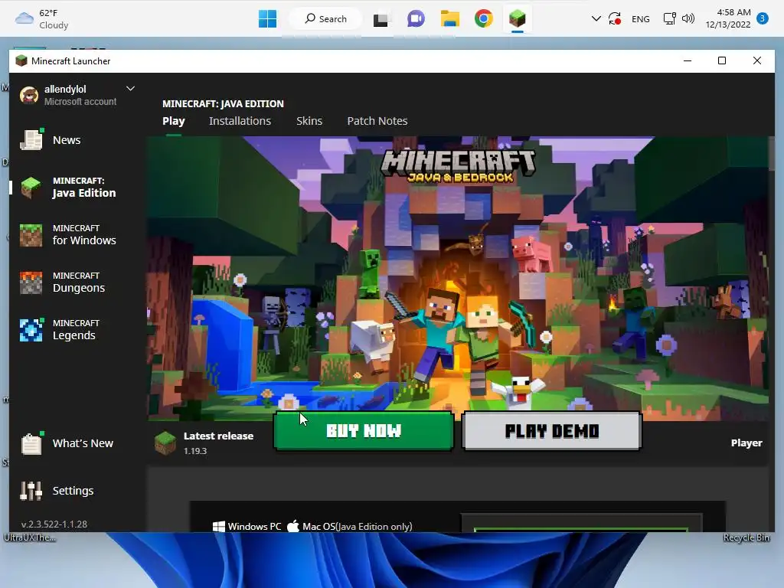Open the News section icon
Screen dimensions: 784x588
[31, 140]
